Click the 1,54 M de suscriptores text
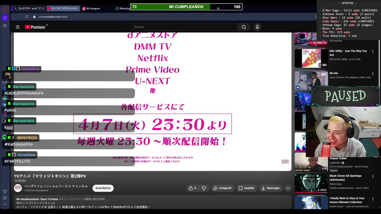This screenshot has height=214, width=381. [x=36, y=191]
